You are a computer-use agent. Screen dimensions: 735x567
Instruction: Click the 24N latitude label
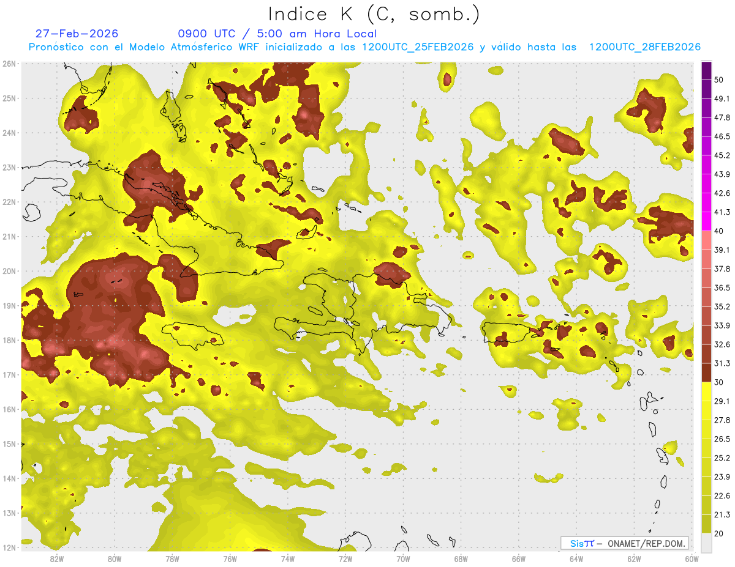click(x=9, y=133)
